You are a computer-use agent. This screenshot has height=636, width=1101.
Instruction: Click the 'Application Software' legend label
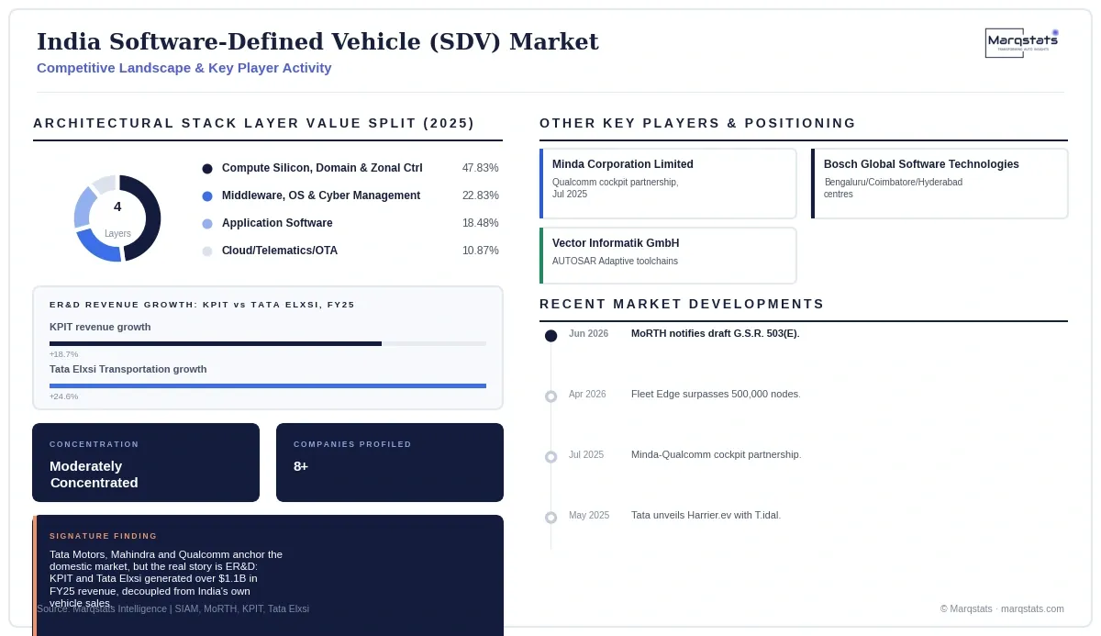277,223
